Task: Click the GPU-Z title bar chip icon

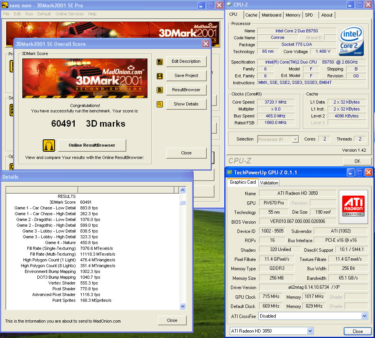Action: (x=229, y=172)
